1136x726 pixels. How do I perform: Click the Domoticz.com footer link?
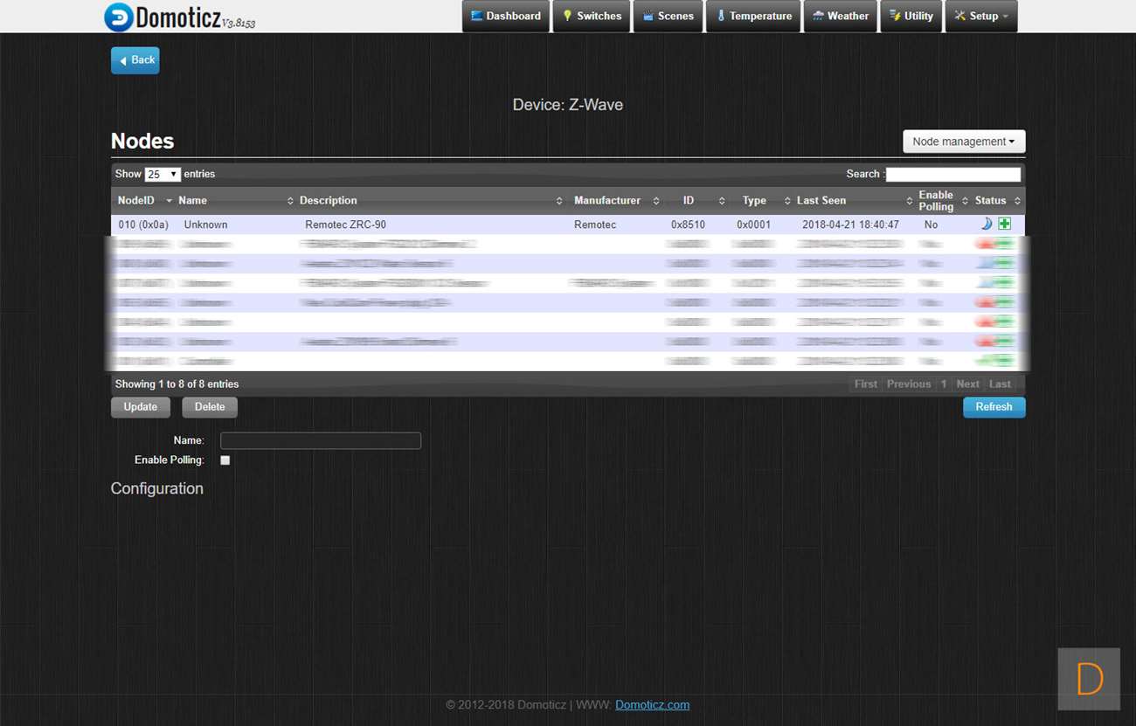(652, 705)
